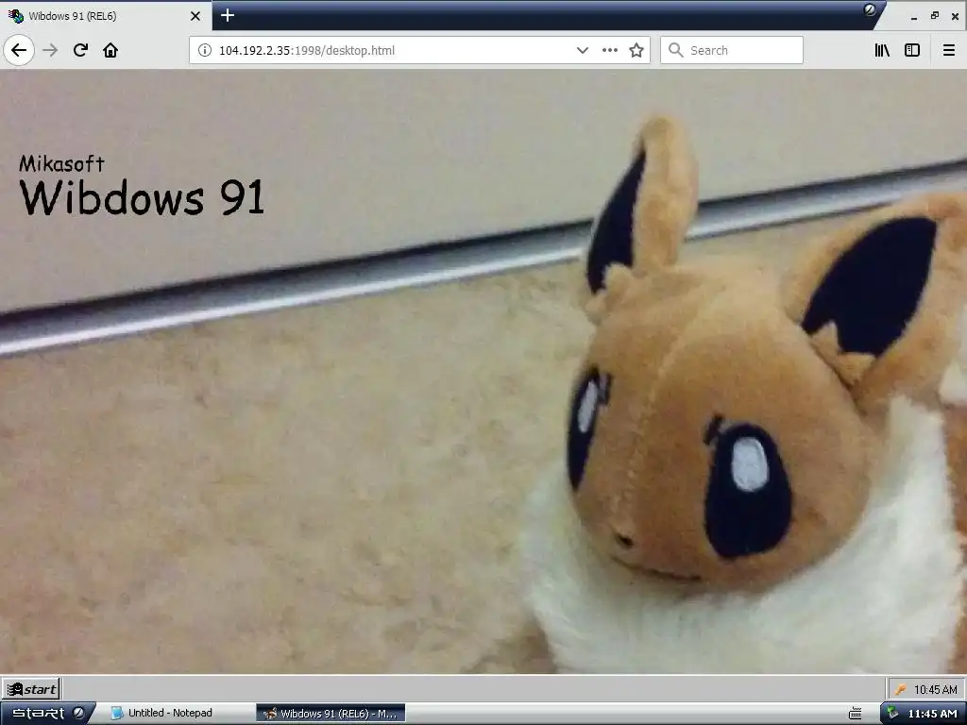Open the host OS Start button
Screen dimensions: 967x725
[47, 714]
